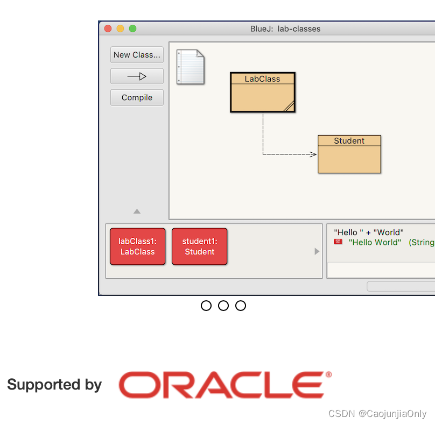Open the README notepad document icon
This screenshot has width=435, height=424.
(191, 67)
